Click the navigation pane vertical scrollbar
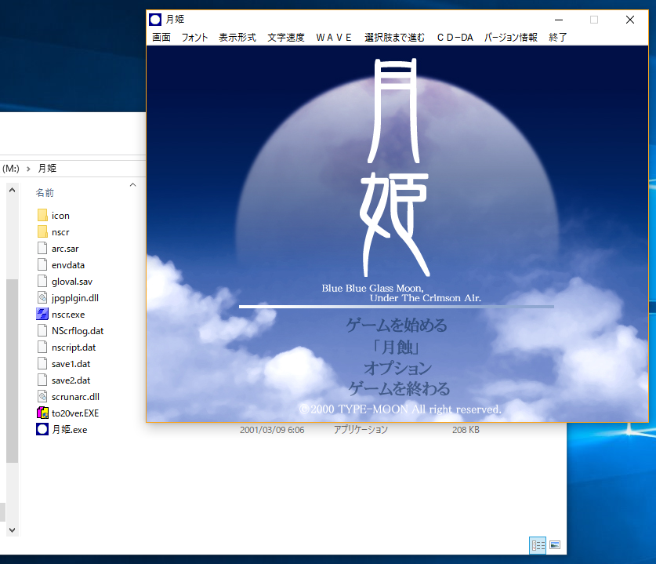Screen dimensions: 656x564 (11, 369)
